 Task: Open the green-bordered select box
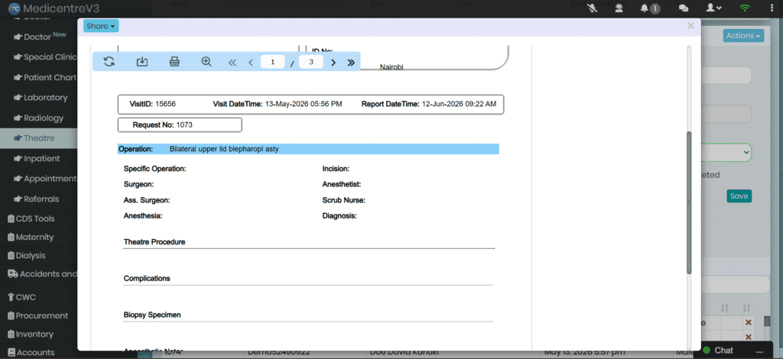tap(726, 152)
